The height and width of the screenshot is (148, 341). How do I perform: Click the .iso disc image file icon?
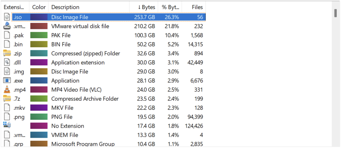[x=7, y=17]
